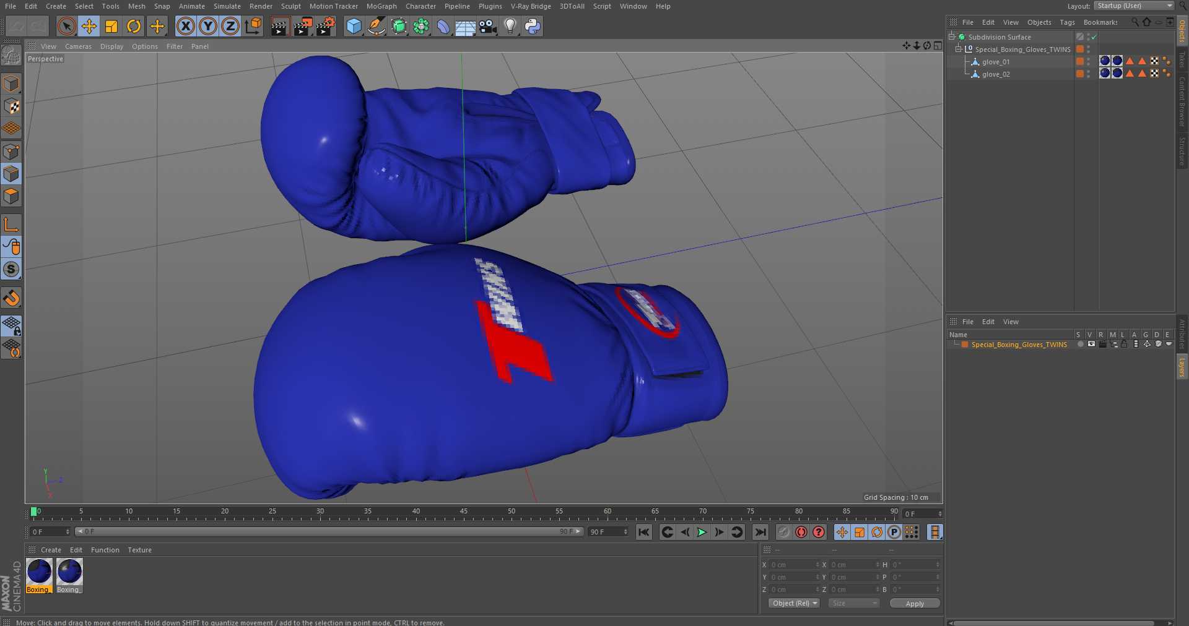Click Special_Boxing_Gloves_TWINS layer color swatch in Layers
Viewport: 1189px width, 626px height.
tap(965, 345)
